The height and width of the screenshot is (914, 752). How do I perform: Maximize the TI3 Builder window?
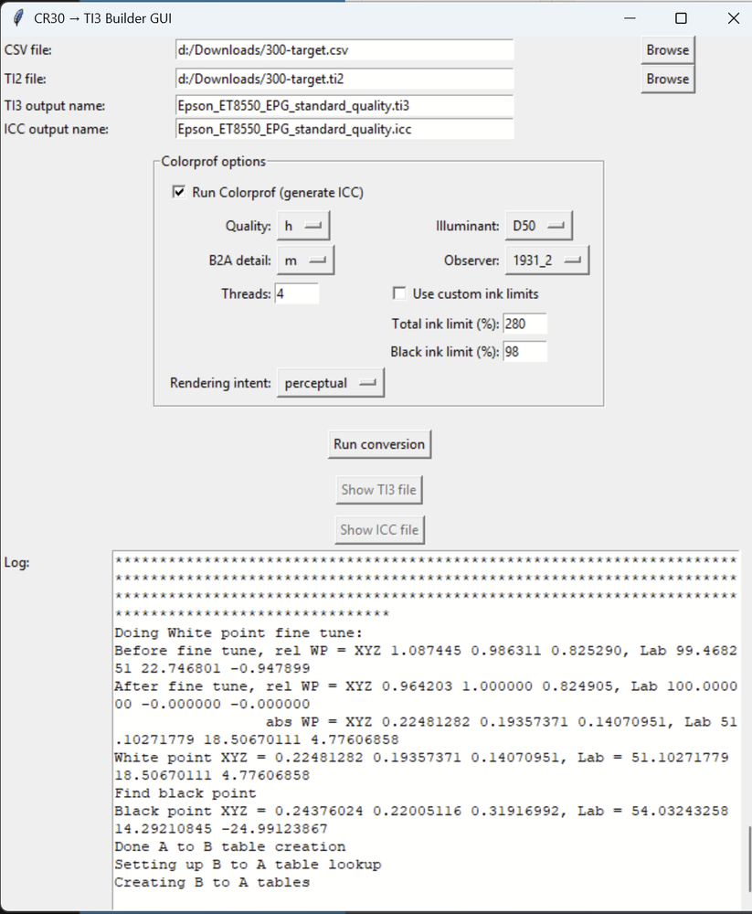coord(681,18)
